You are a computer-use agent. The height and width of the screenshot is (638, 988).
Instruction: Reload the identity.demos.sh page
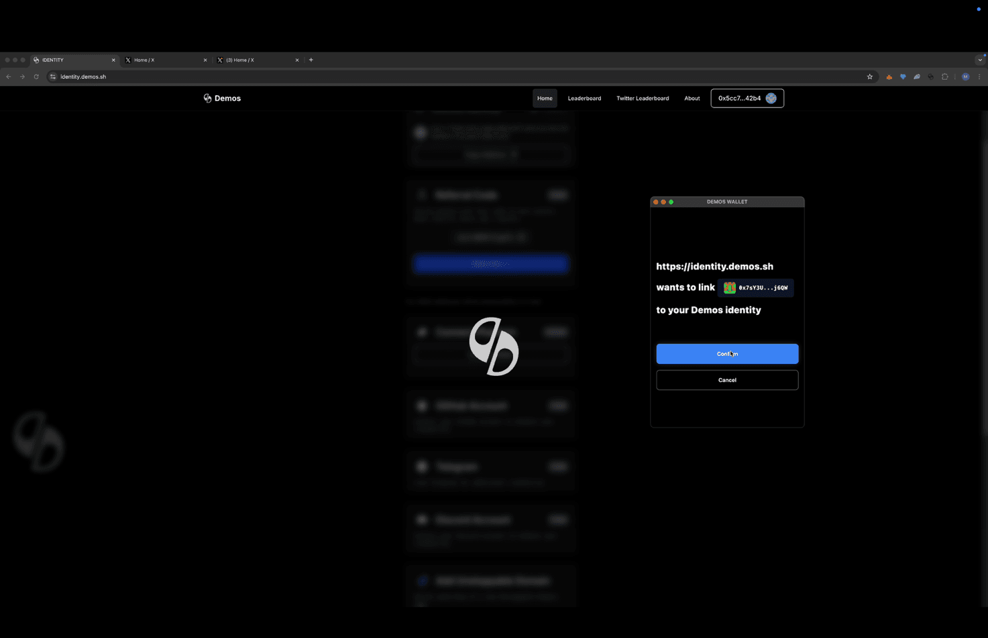point(36,76)
